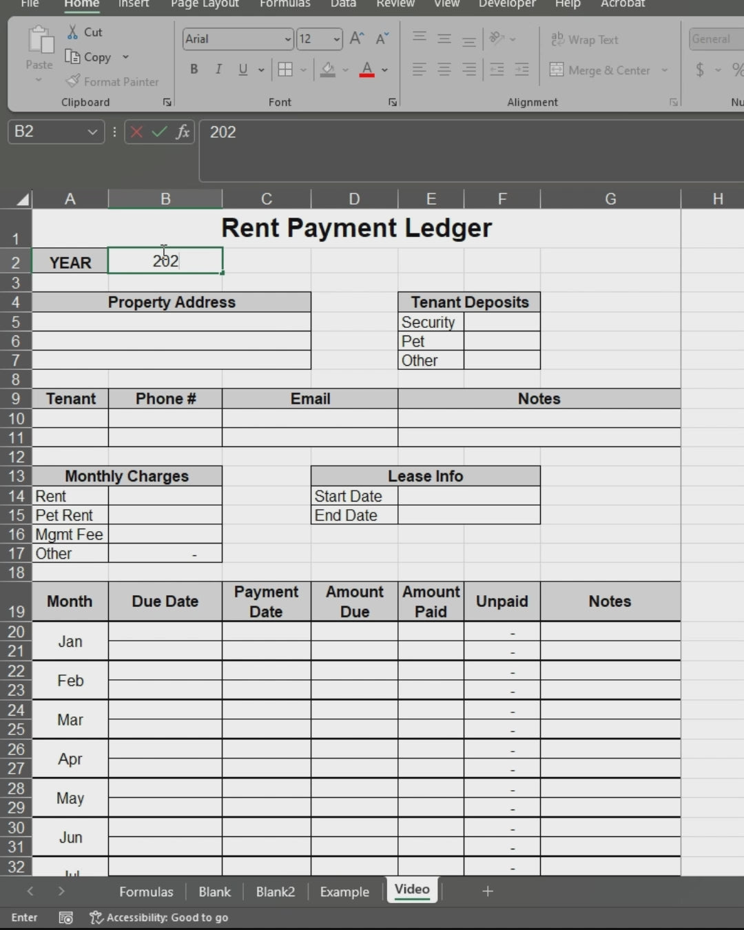Image resolution: width=744 pixels, height=930 pixels.
Task: Open Insert Function fx button
Action: (x=183, y=132)
